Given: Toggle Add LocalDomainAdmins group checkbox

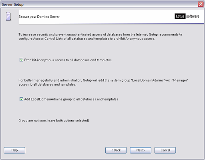Looking at the screenshot, I should [x=21, y=99].
